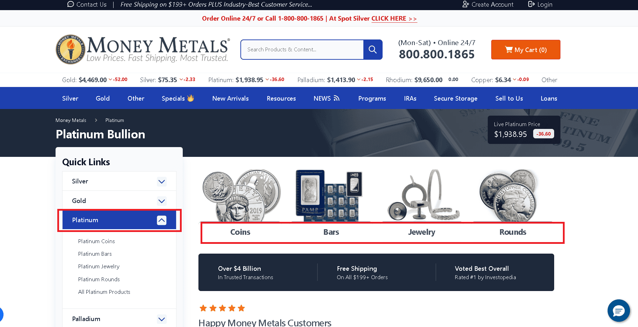638x327 pixels.
Task: Expand the Silver quick links section
Action: (161, 181)
